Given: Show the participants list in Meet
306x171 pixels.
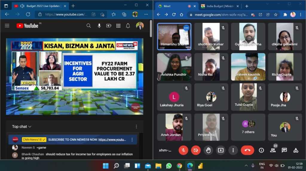Looking at the screenshot, I should click(x=273, y=150).
